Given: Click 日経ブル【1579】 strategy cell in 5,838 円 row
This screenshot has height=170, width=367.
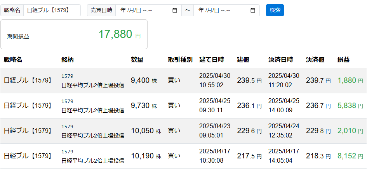Looking at the screenshot, I should click(28, 106).
